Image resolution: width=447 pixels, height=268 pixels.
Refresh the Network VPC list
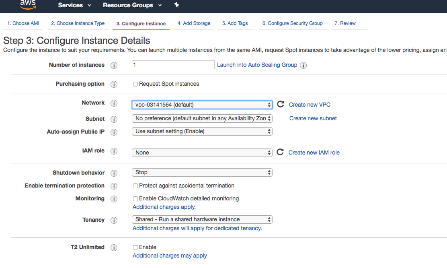281,104
